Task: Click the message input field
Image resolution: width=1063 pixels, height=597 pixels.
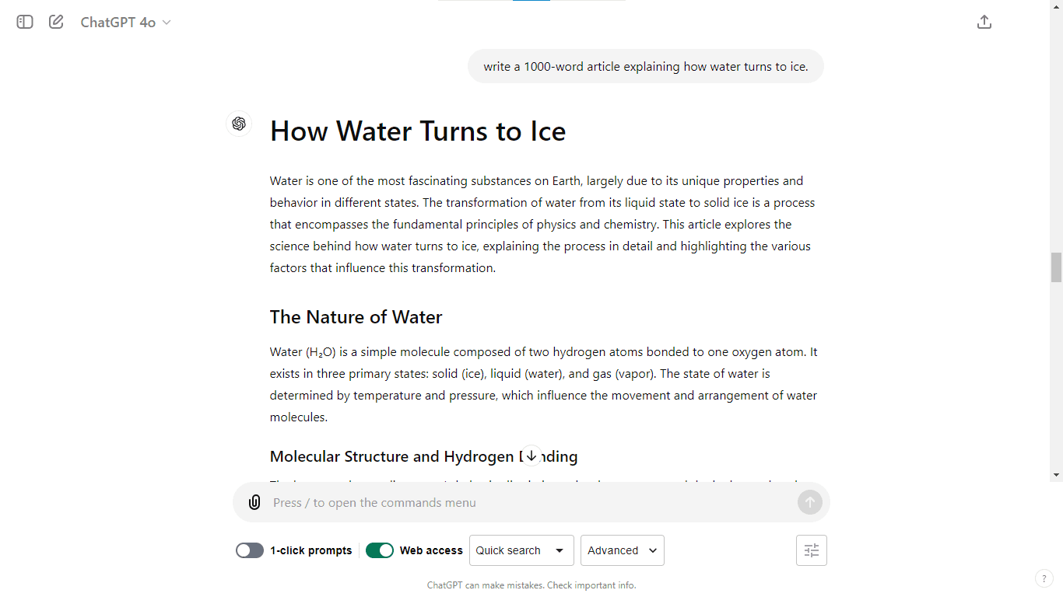Action: [529, 503]
